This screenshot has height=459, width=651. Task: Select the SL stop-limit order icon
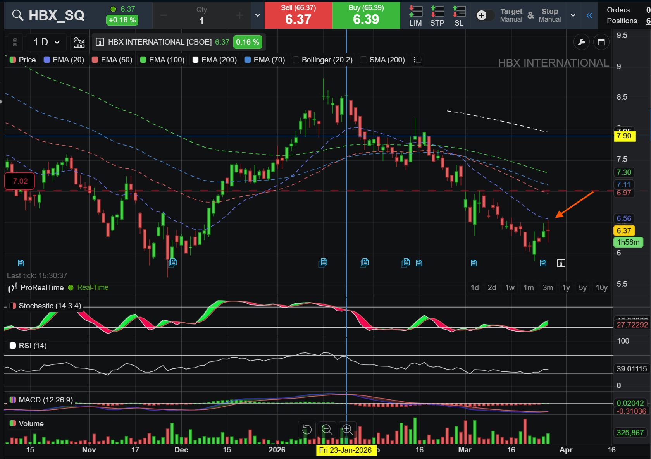coord(459,15)
